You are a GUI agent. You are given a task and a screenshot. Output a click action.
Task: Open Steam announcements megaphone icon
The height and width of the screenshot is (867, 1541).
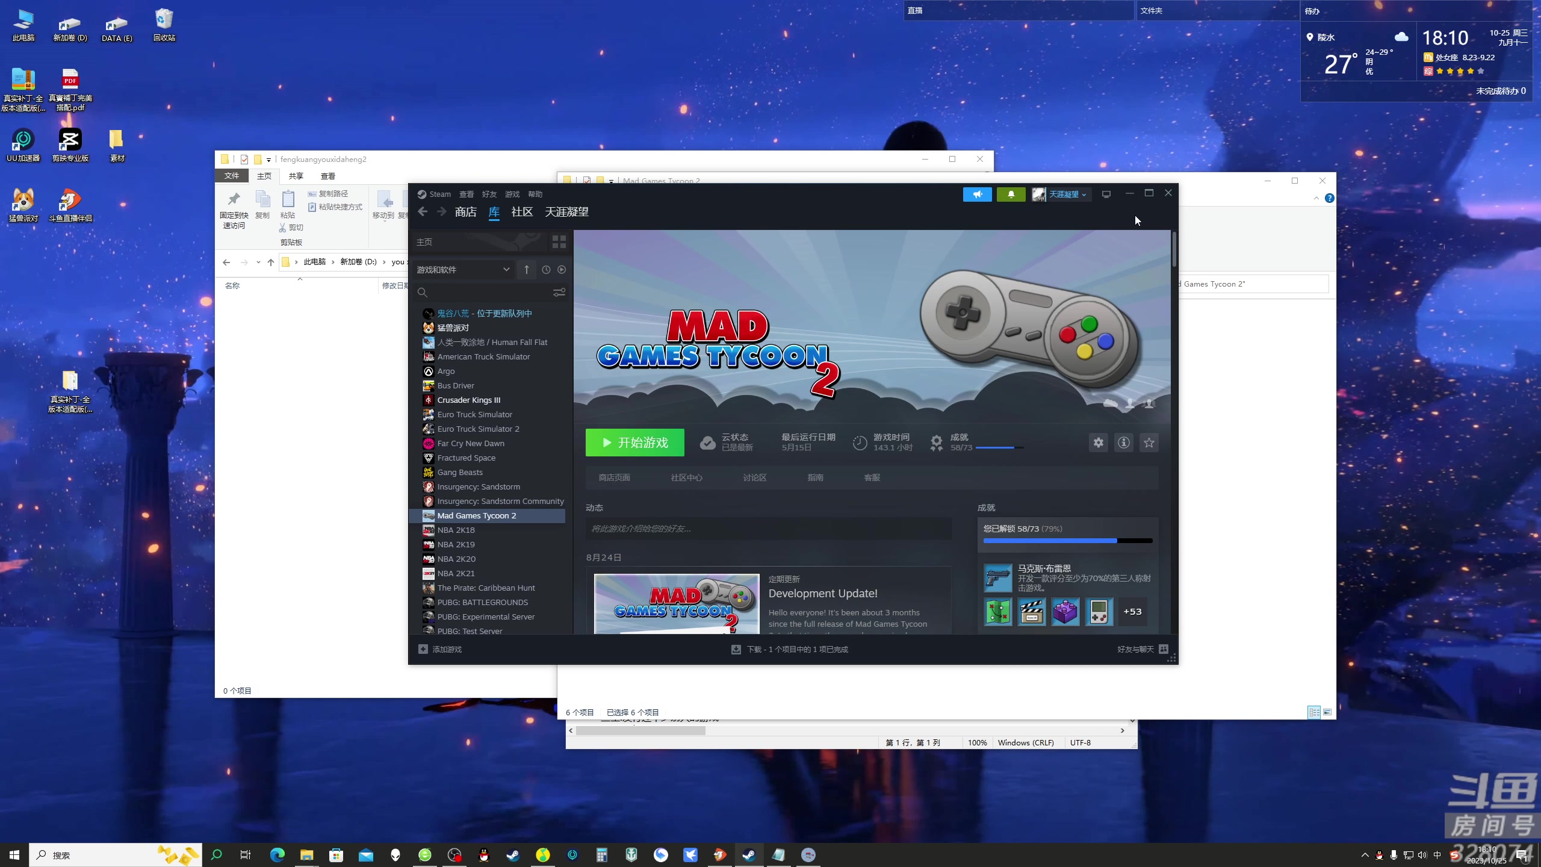click(x=977, y=194)
